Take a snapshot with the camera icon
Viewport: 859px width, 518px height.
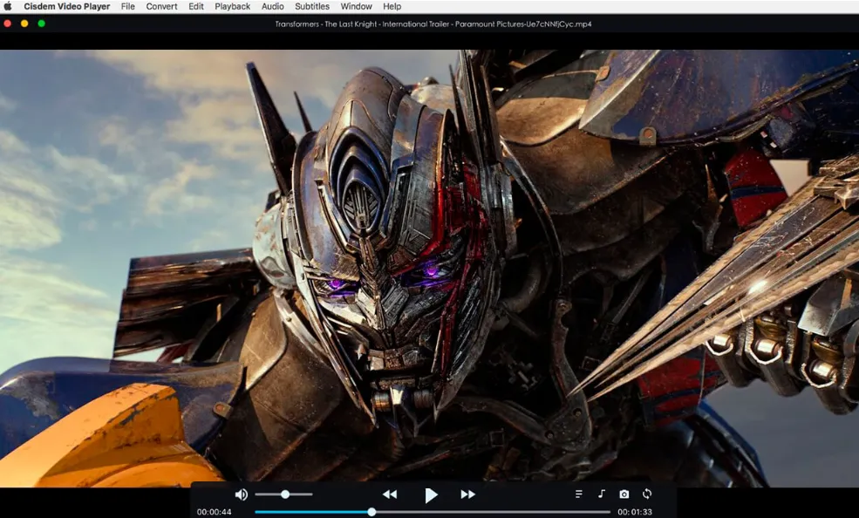click(x=624, y=494)
